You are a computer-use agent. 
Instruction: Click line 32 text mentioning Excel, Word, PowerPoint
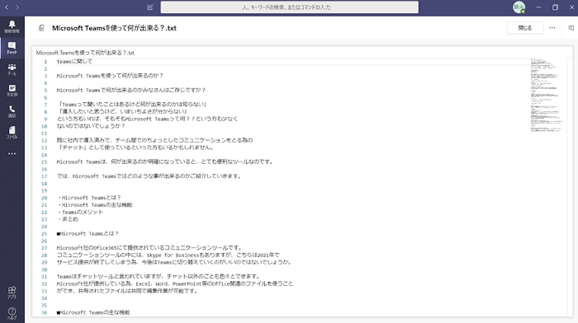coord(175,284)
